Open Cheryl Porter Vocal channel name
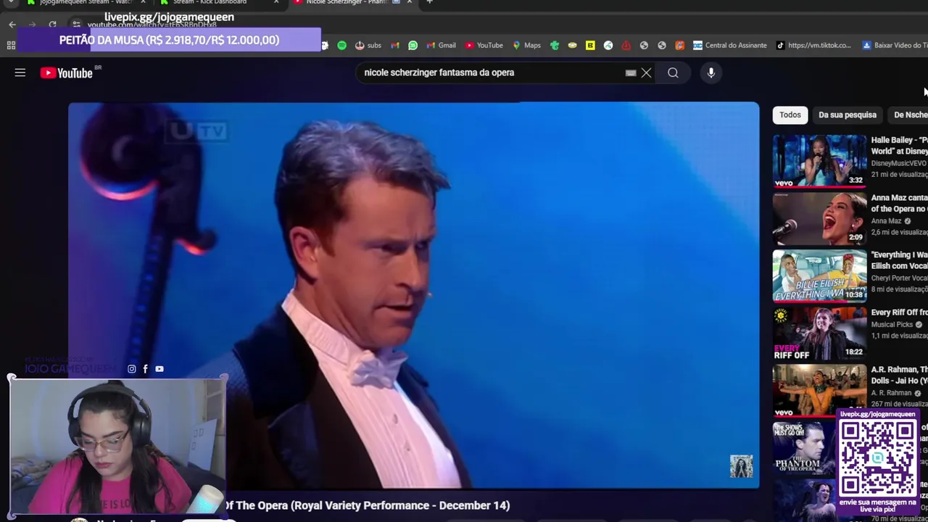The height and width of the screenshot is (522, 928). pos(900,278)
